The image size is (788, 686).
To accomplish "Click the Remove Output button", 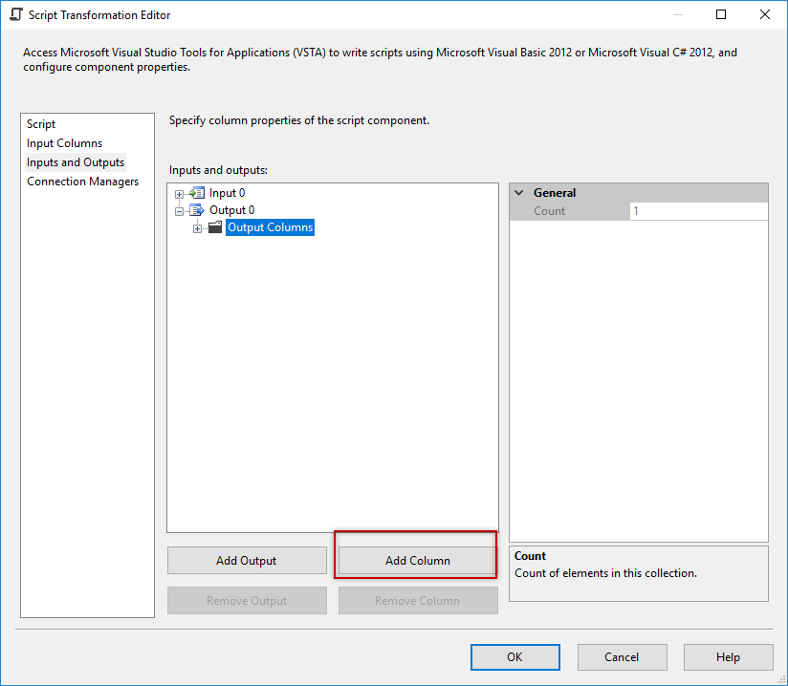I will (x=247, y=600).
